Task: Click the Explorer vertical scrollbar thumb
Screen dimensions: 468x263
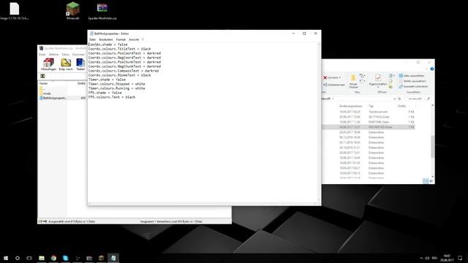Action: [x=432, y=147]
